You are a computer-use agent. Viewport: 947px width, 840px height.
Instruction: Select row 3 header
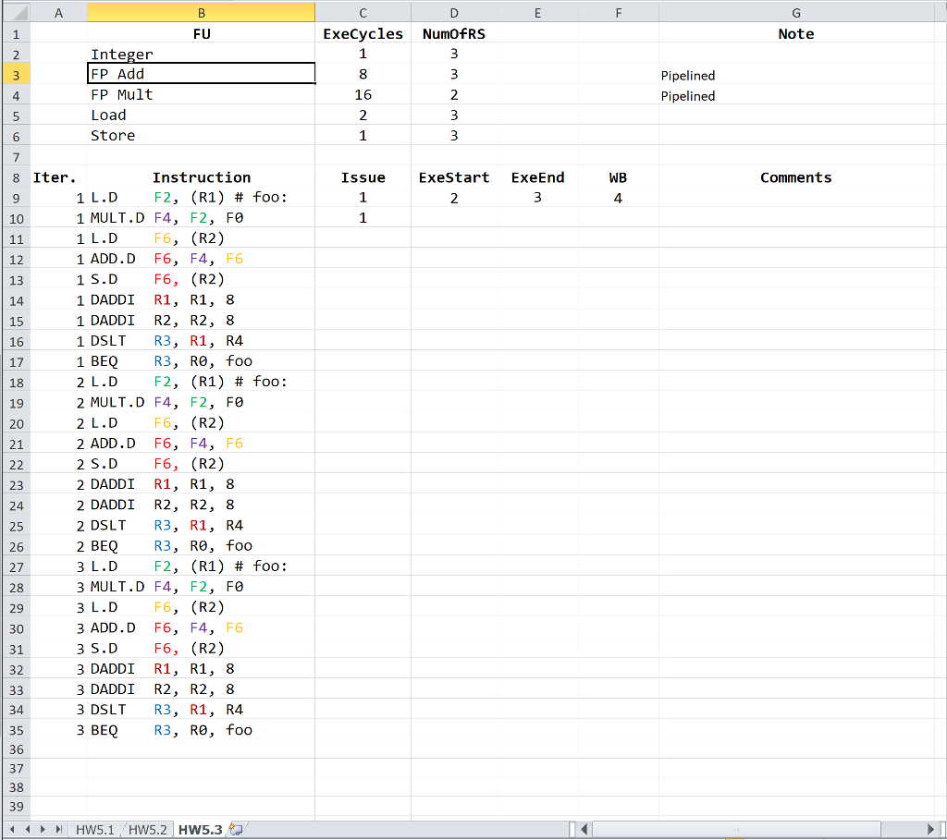[16, 74]
